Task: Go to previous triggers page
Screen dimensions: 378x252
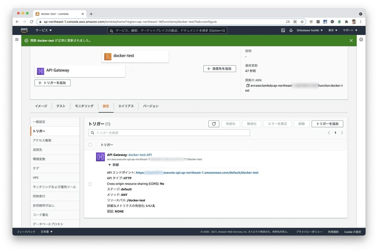Action: pos(329,133)
